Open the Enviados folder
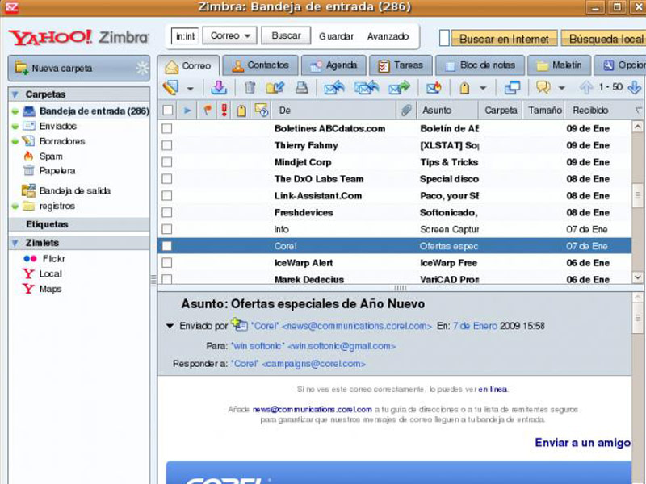 (50, 127)
